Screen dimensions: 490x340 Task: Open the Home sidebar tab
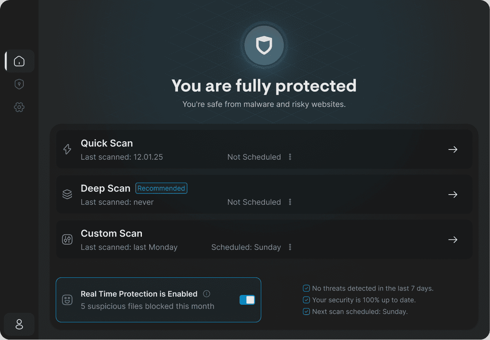click(x=19, y=61)
